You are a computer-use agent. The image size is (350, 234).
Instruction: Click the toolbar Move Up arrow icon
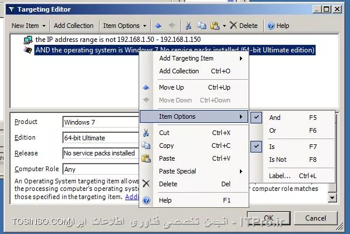tap(158, 26)
